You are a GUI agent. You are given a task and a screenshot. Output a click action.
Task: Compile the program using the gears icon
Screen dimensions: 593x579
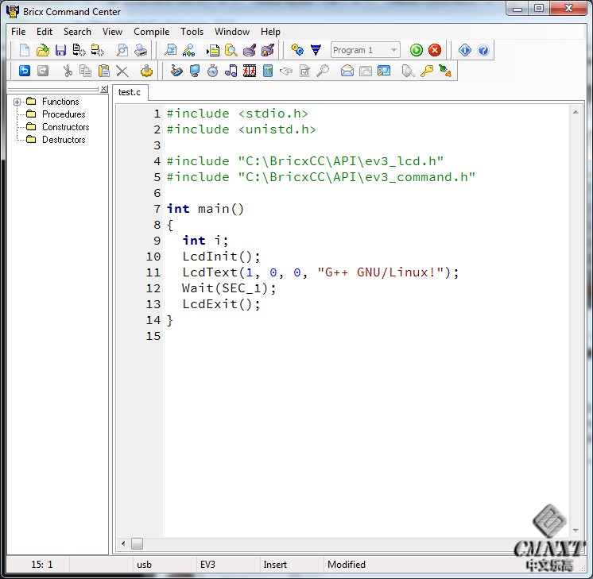[x=297, y=50]
